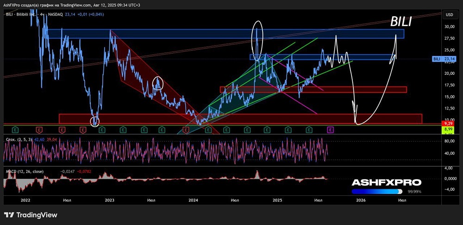Click Июл label after 2026
Viewport: 463px width, 225px height.
pos(402,200)
